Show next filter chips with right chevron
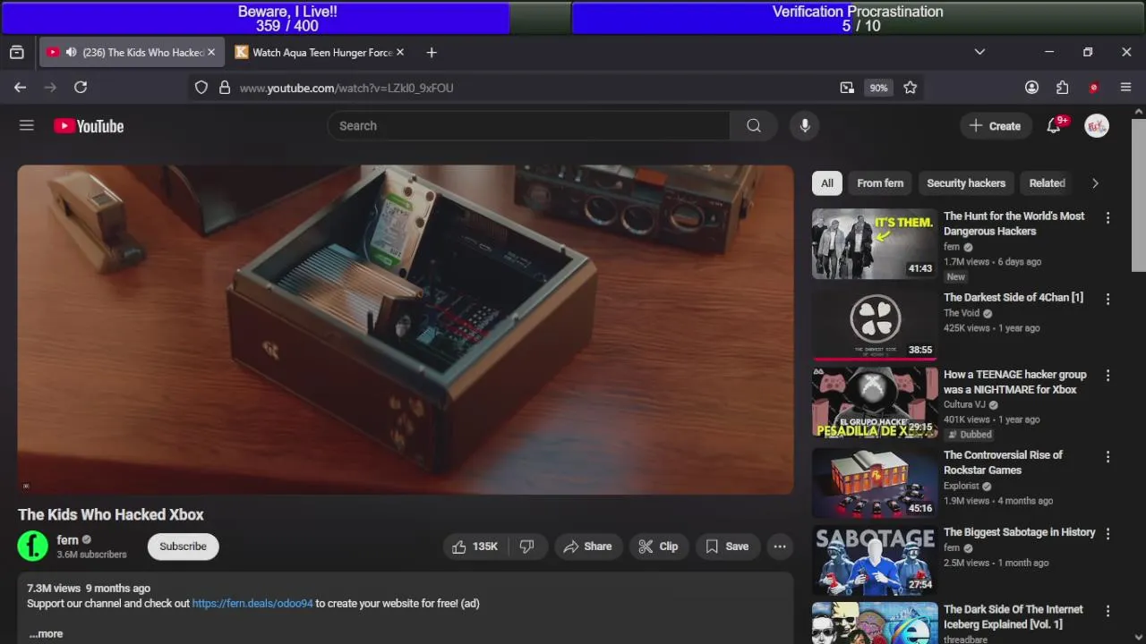 [x=1095, y=183]
